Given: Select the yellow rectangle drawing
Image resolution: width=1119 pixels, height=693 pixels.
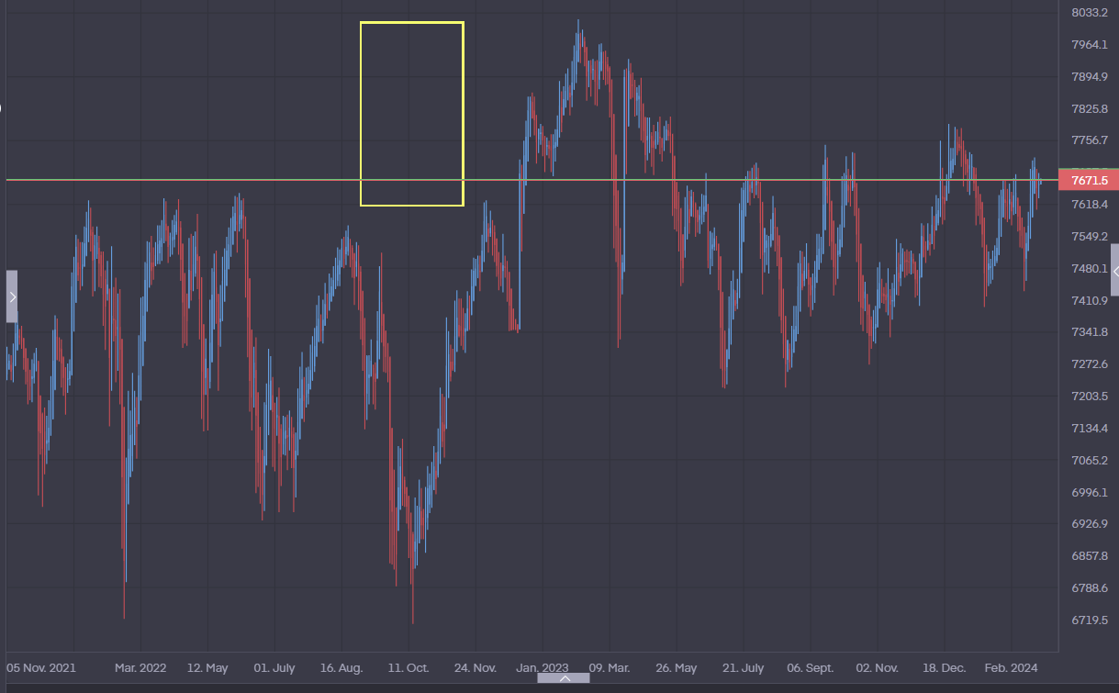Looking at the screenshot, I should [x=411, y=23].
